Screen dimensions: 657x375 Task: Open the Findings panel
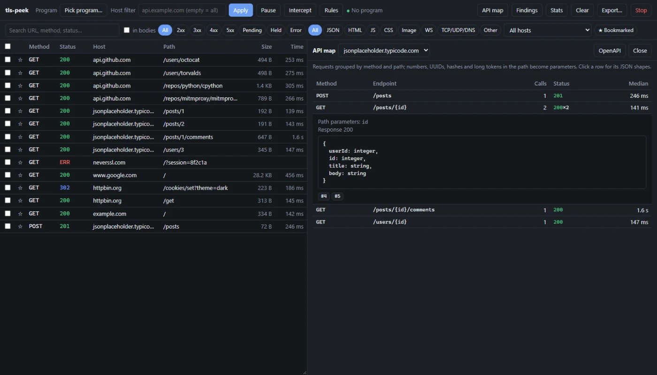[527, 10]
